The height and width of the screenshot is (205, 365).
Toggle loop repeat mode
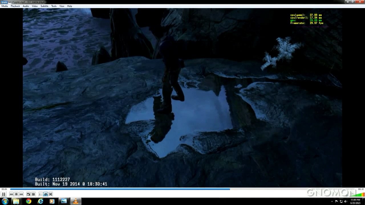[46, 194]
